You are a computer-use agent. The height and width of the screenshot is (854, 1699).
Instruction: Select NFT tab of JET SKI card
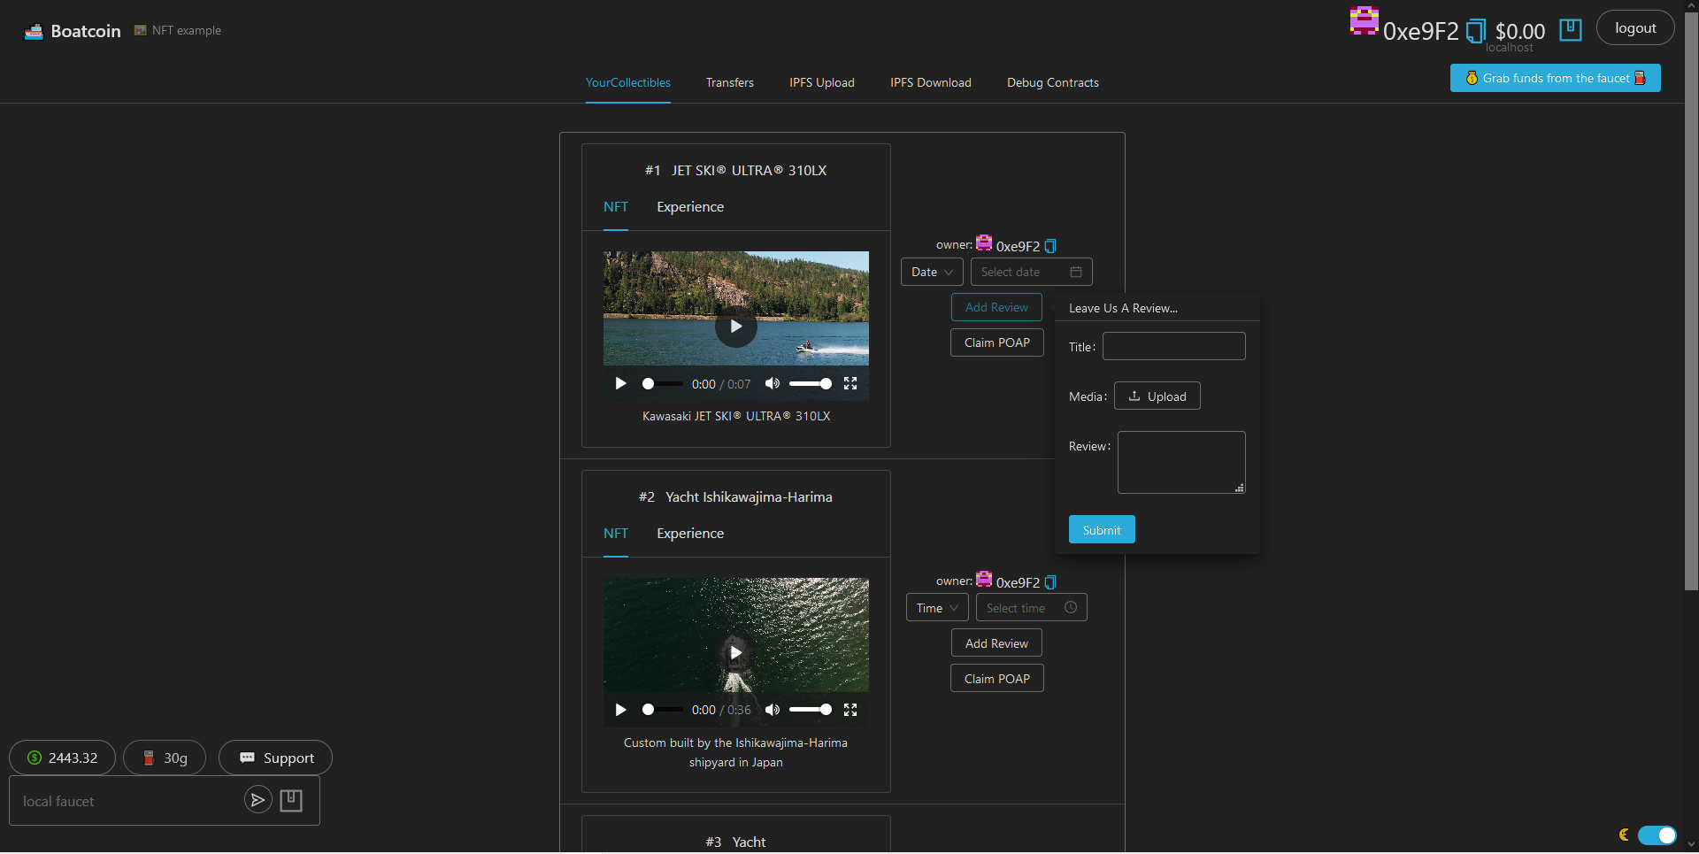point(616,207)
